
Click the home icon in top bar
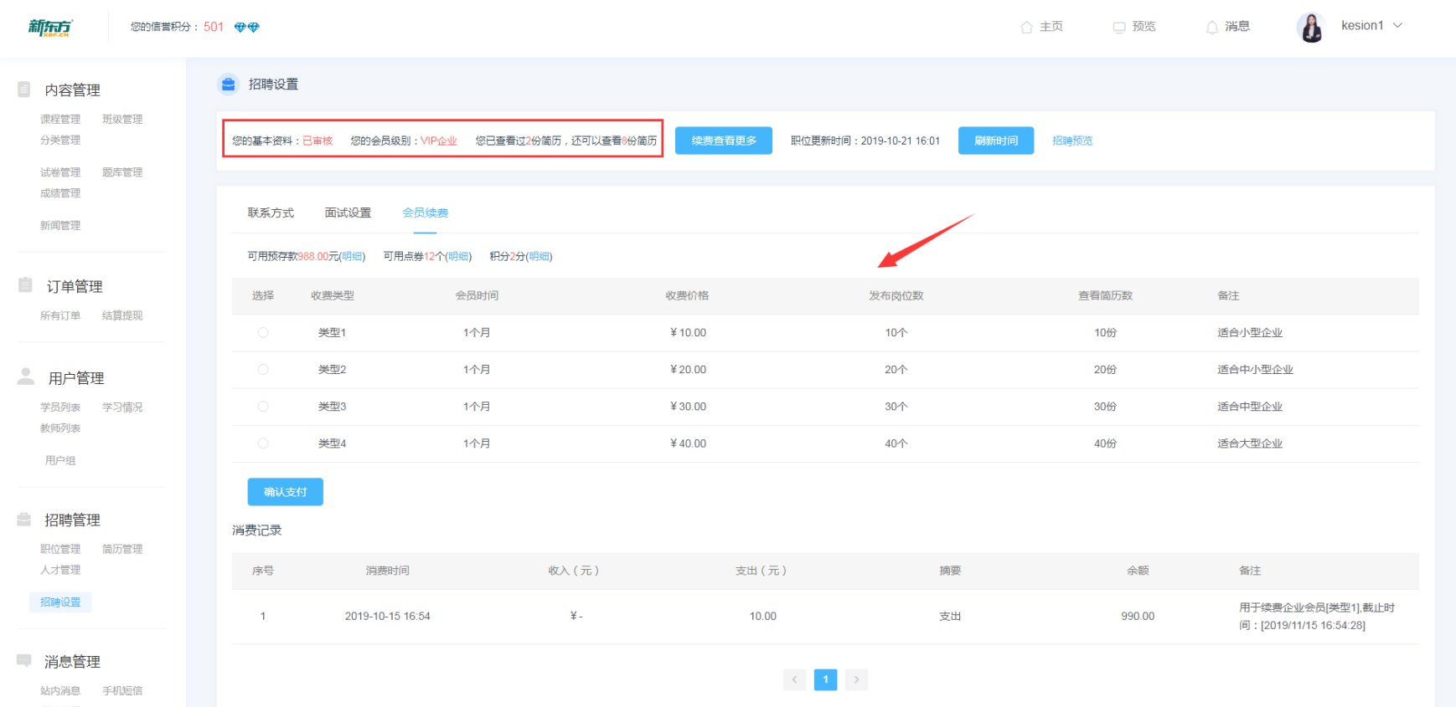tap(1026, 27)
